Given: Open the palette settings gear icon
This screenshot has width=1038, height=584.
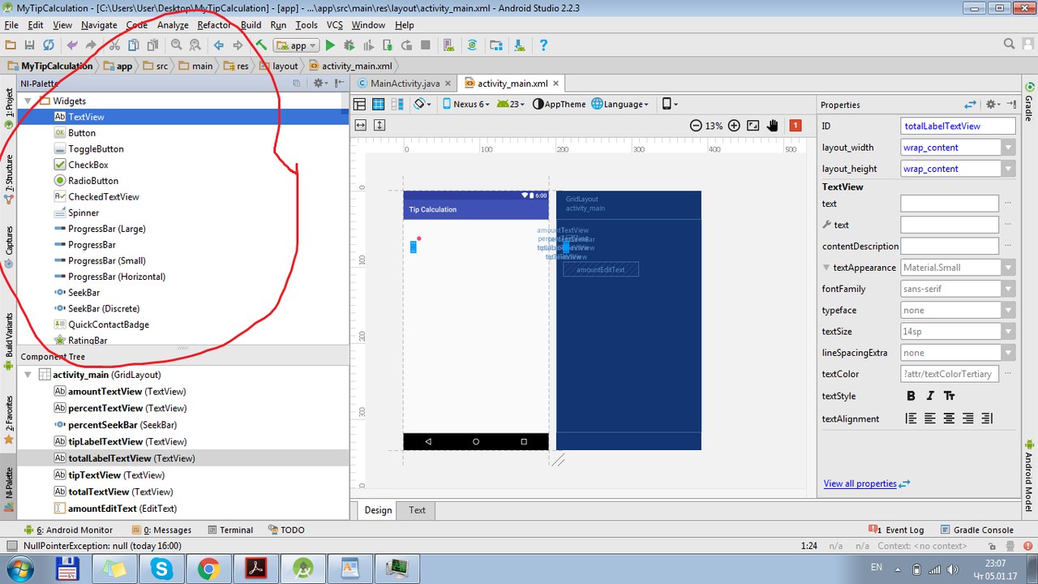Looking at the screenshot, I should point(320,83).
